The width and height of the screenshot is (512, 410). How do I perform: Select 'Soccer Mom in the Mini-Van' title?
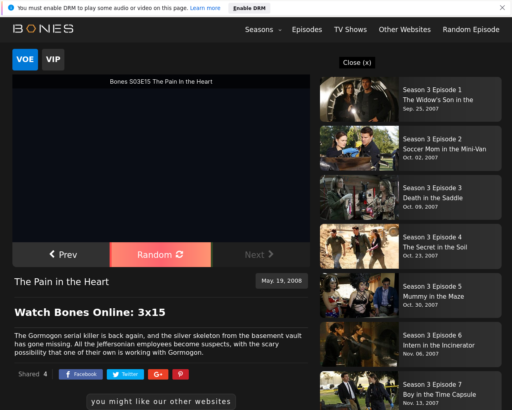(x=444, y=149)
